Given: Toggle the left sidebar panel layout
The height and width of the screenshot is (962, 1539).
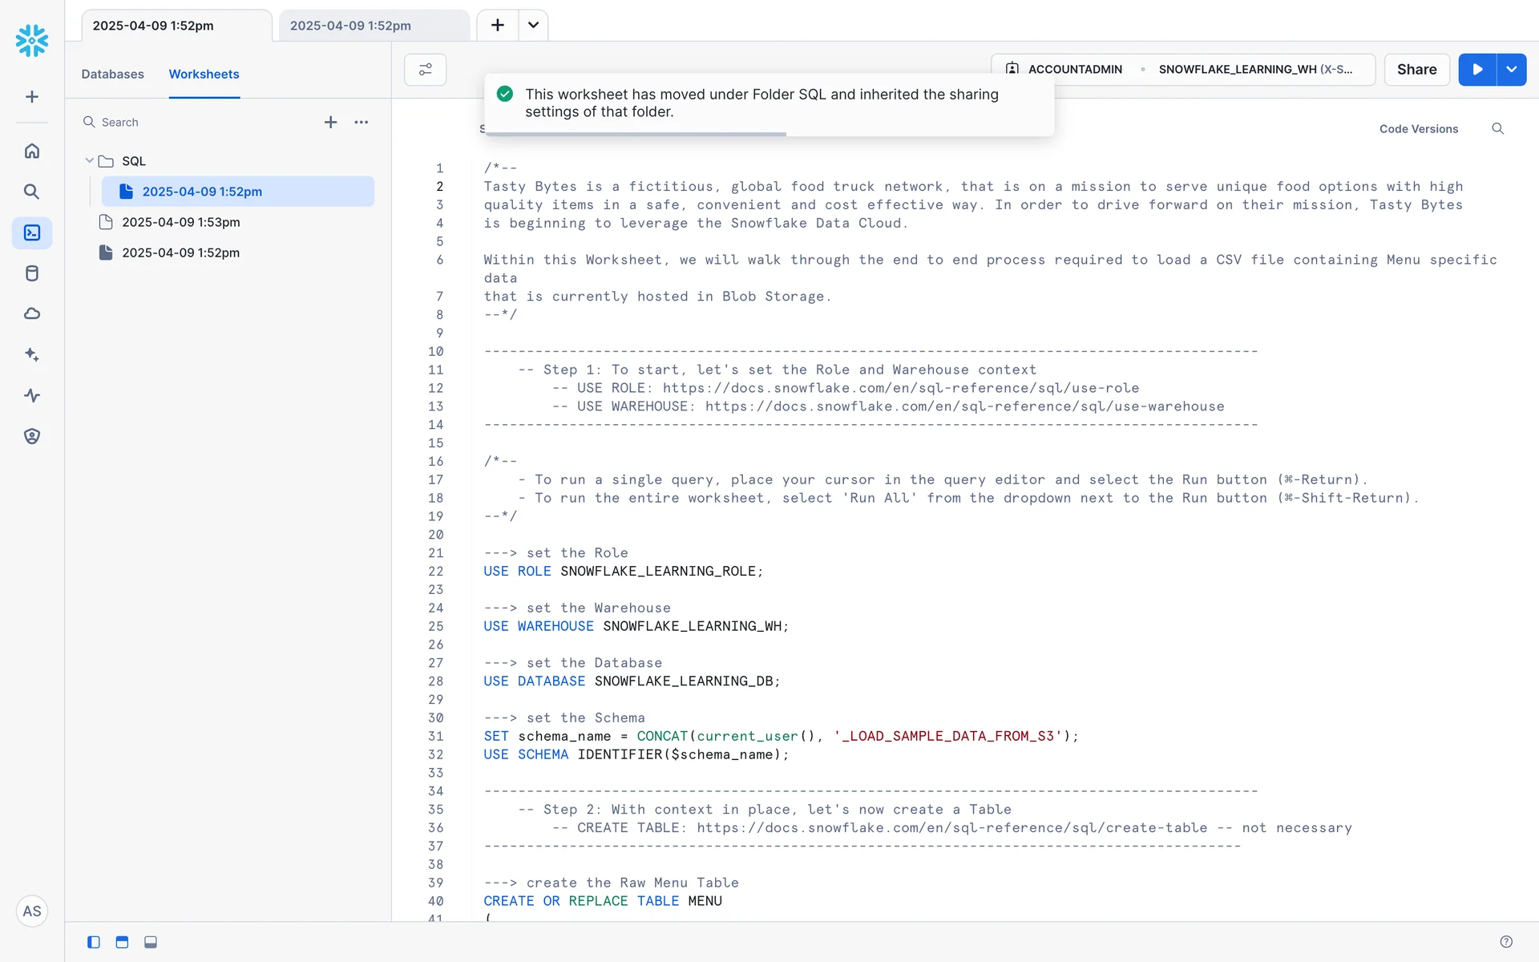Looking at the screenshot, I should point(94,942).
